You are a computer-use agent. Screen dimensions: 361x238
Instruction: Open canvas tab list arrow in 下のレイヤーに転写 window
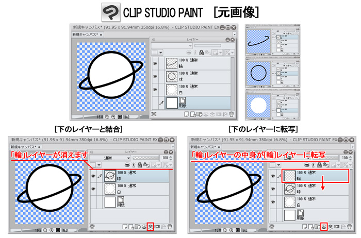point(352,147)
